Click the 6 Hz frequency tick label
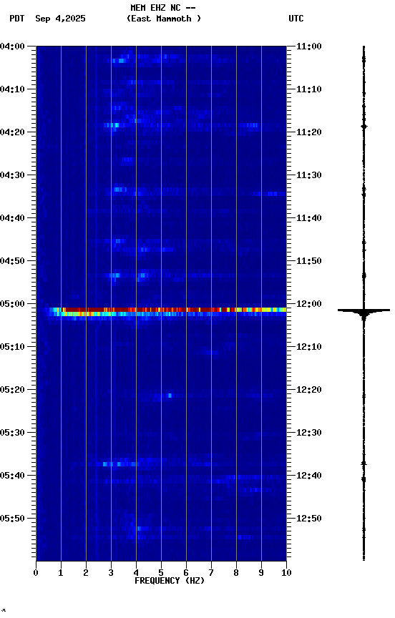 [186, 573]
